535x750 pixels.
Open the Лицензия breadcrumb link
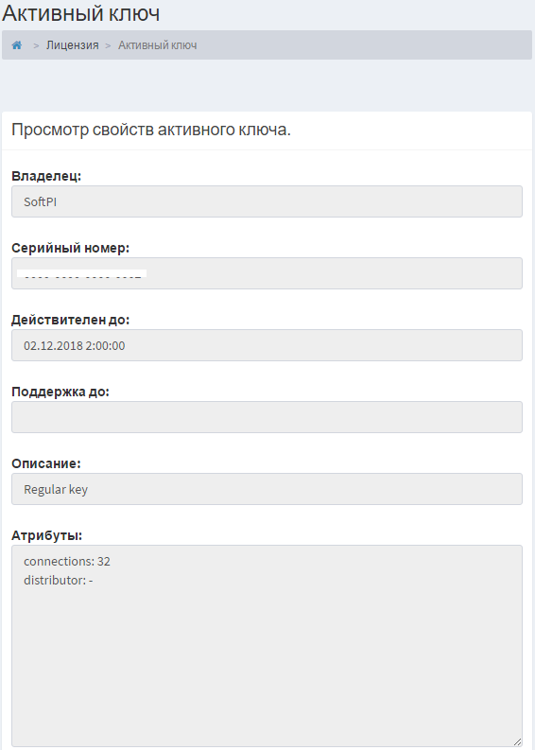coord(72,45)
